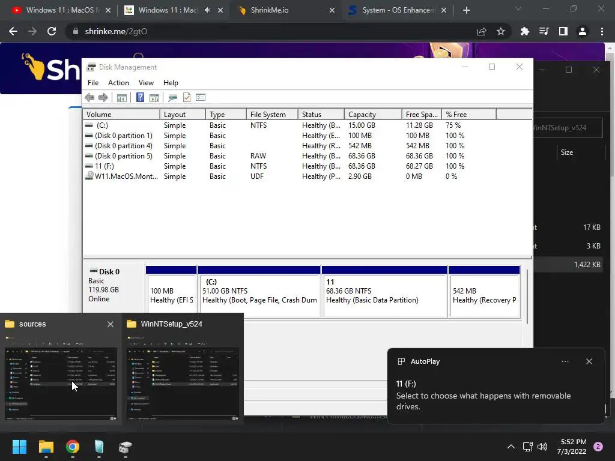
Task: Select the (C:) 51.00 GB NTFS partition block
Action: coord(259,292)
